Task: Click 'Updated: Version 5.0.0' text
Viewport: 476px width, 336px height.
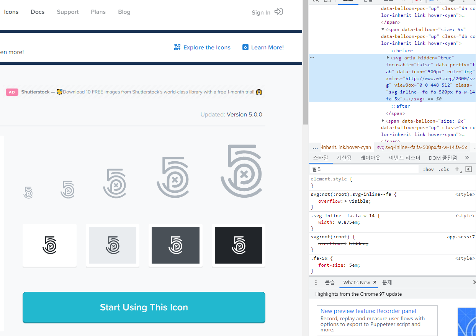Action: (231, 115)
